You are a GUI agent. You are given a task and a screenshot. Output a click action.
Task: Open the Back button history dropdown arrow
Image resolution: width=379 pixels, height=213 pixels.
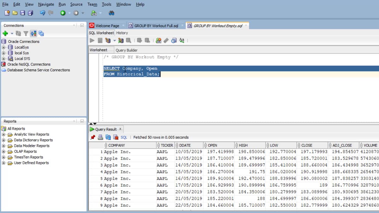[69, 13]
